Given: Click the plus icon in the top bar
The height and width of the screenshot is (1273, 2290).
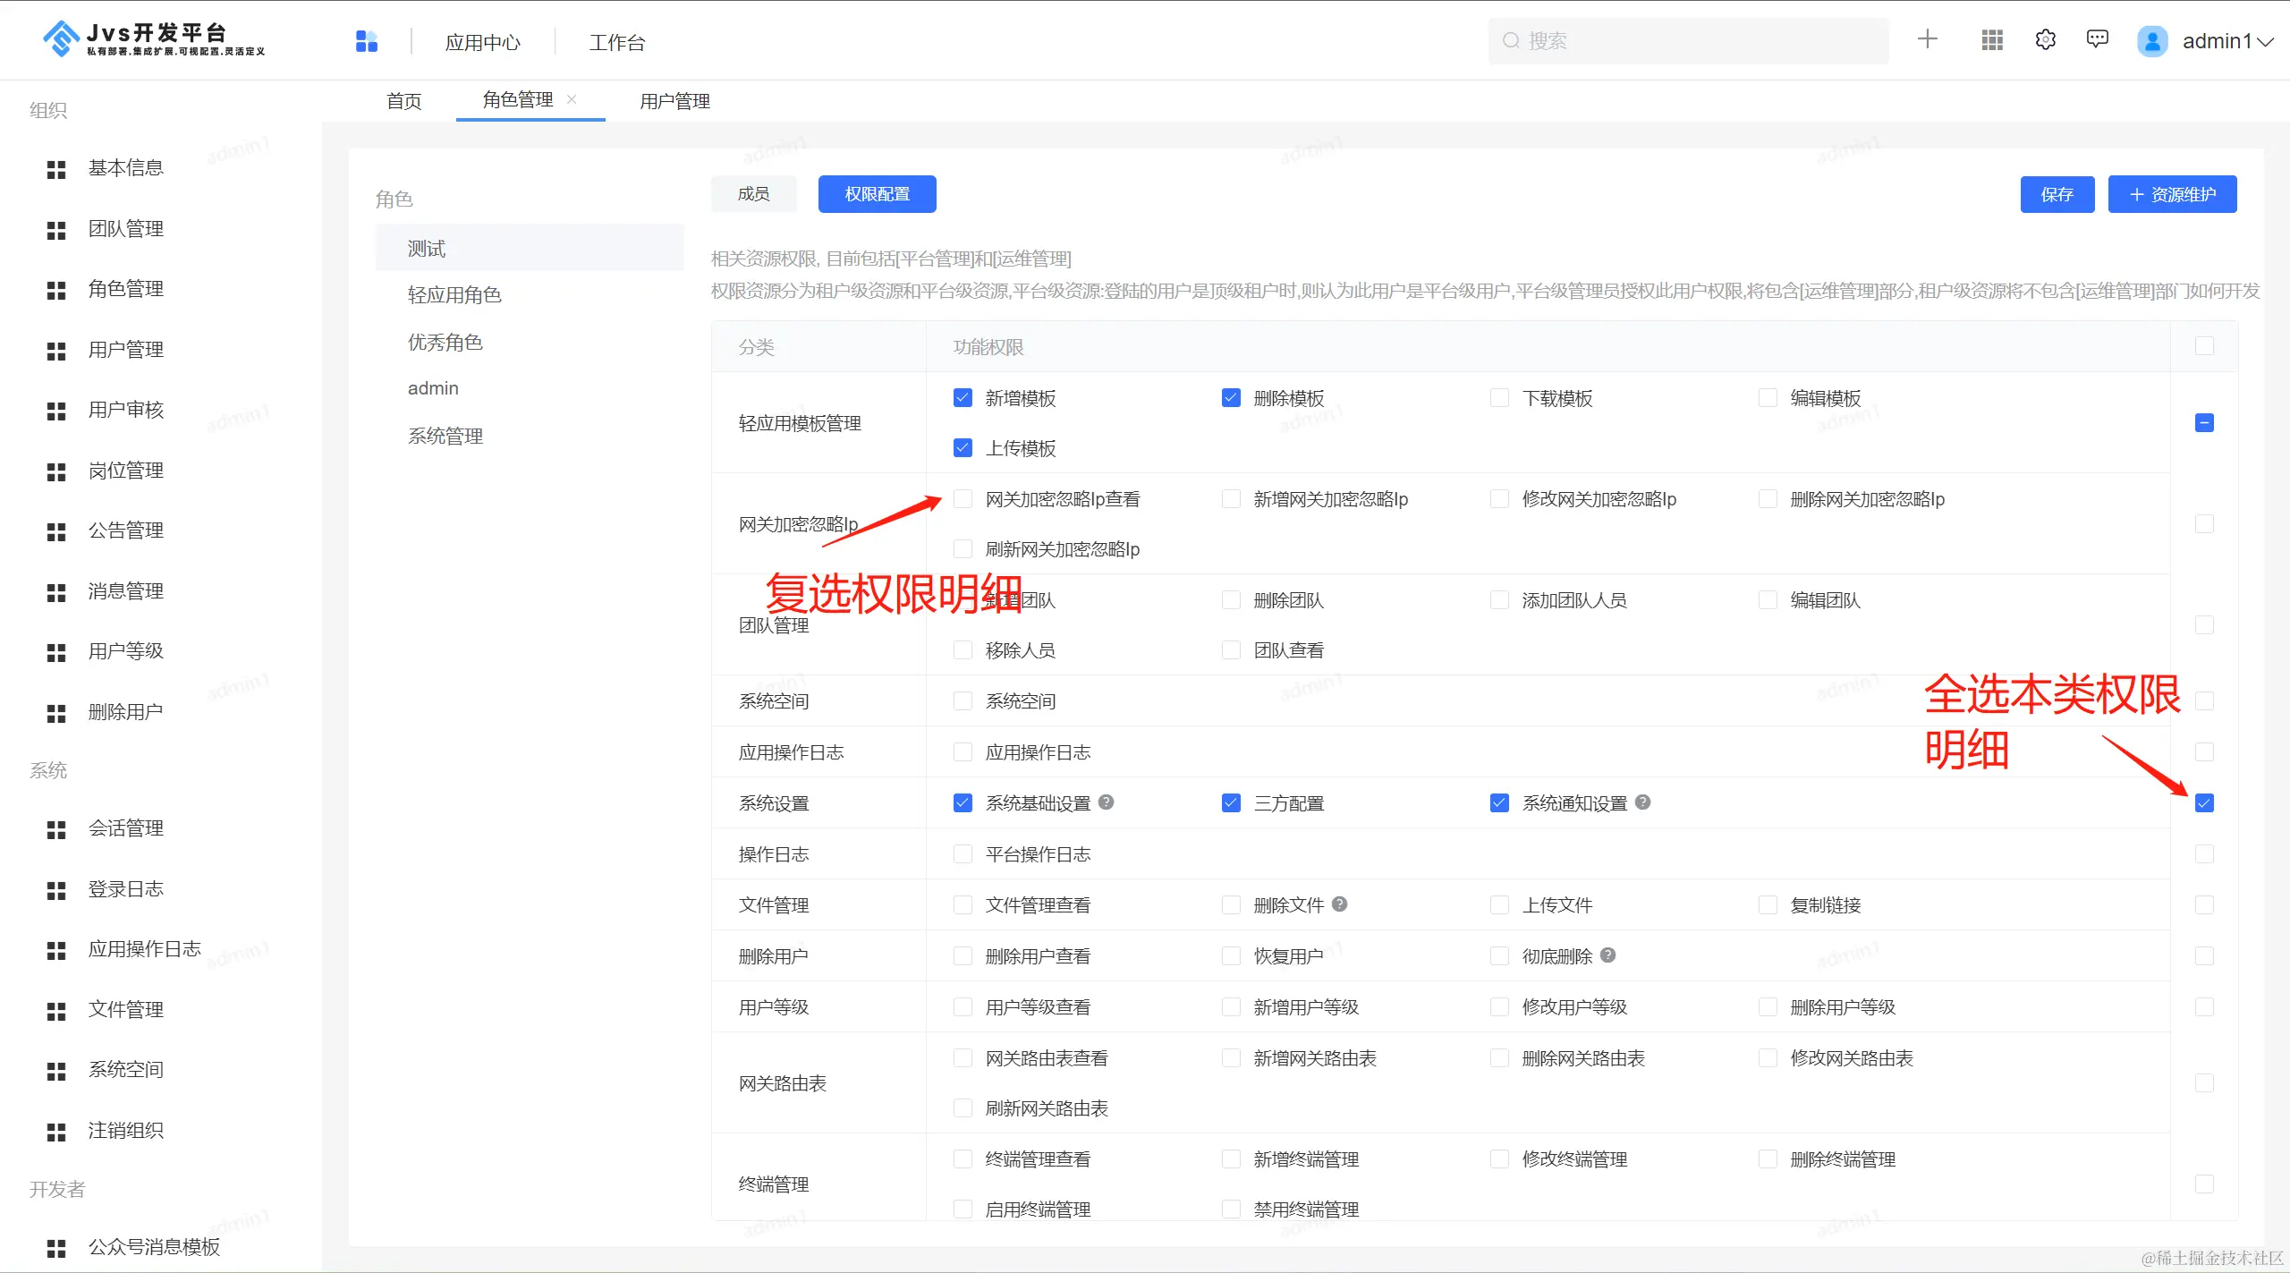Looking at the screenshot, I should coord(1928,39).
